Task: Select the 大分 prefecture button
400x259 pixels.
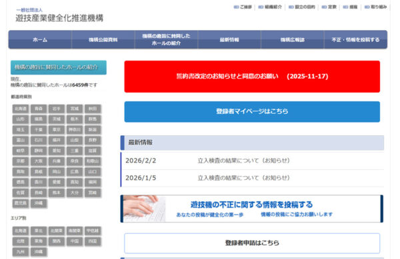Action: coord(75,193)
